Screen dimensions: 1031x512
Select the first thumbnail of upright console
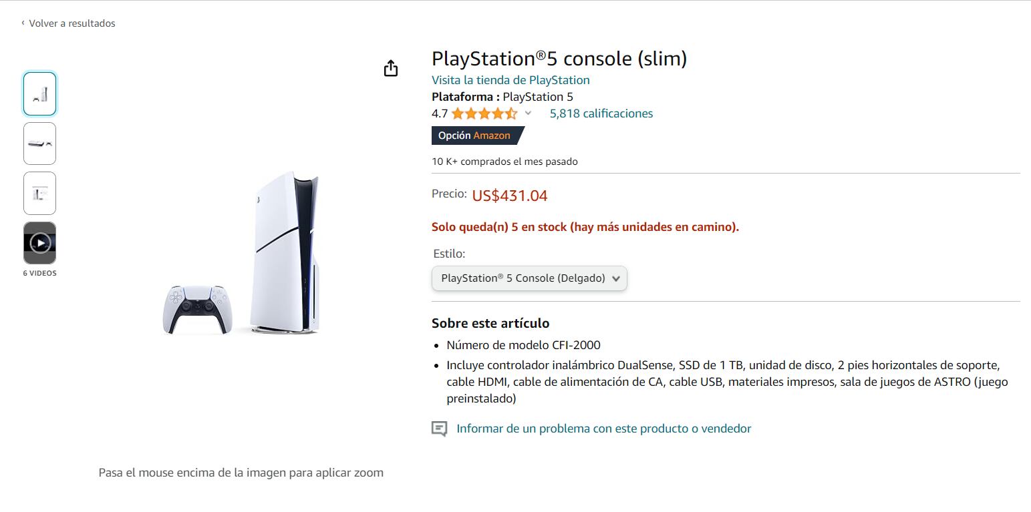pos(40,94)
